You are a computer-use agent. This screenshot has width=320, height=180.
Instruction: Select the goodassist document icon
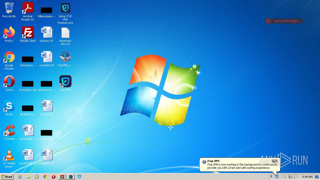(x=28, y=132)
